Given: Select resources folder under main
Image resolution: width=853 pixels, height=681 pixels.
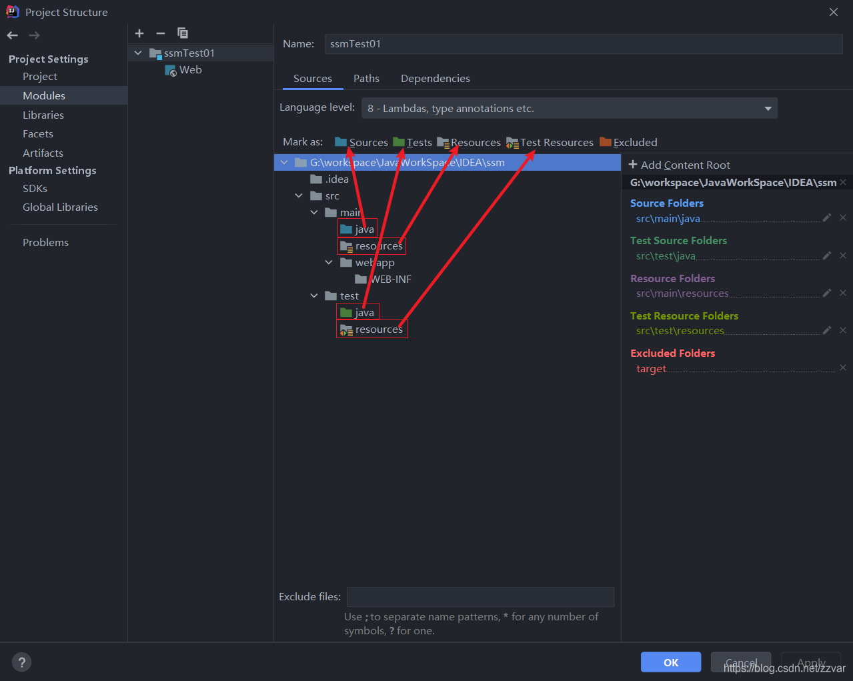Looking at the screenshot, I should tap(371, 246).
